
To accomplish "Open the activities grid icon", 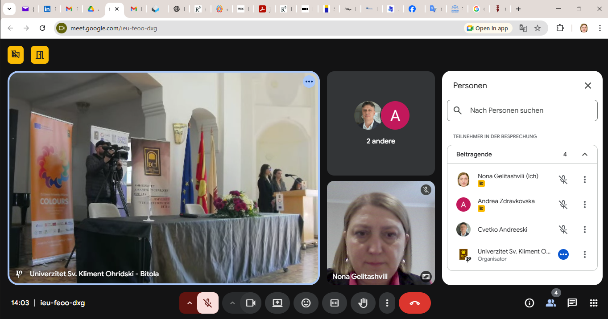I will (x=594, y=303).
